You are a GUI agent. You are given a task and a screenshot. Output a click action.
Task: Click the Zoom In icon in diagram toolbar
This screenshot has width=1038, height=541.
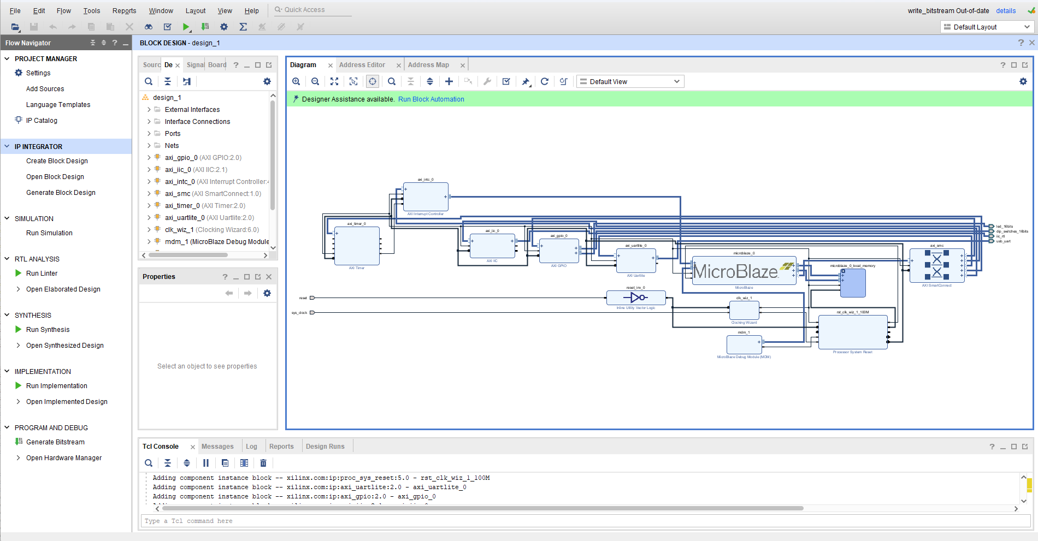tap(296, 81)
